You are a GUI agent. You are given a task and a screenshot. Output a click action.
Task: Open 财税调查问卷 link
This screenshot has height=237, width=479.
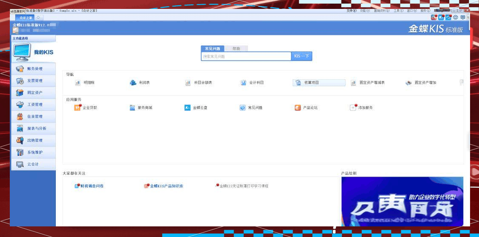point(92,186)
